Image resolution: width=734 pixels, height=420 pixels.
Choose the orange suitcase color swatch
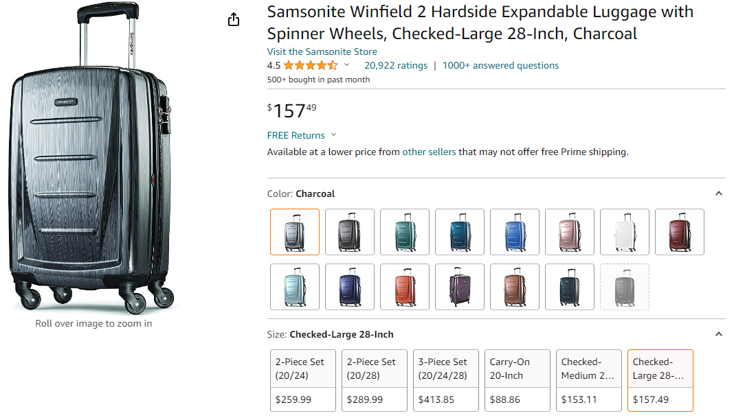(405, 287)
